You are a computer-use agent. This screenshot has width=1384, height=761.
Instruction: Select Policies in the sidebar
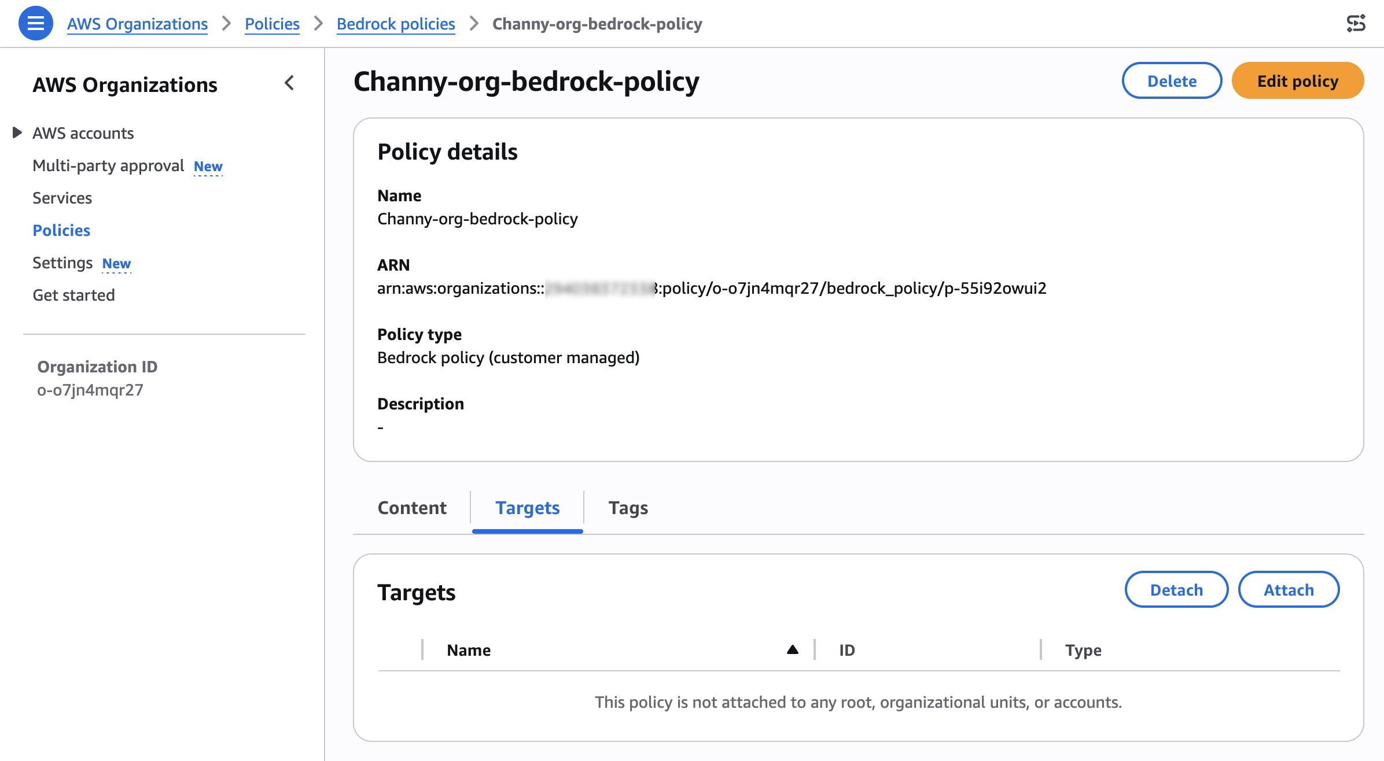tap(61, 230)
